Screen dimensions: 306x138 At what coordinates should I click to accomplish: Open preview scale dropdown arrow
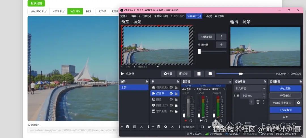[x=158, y=67]
